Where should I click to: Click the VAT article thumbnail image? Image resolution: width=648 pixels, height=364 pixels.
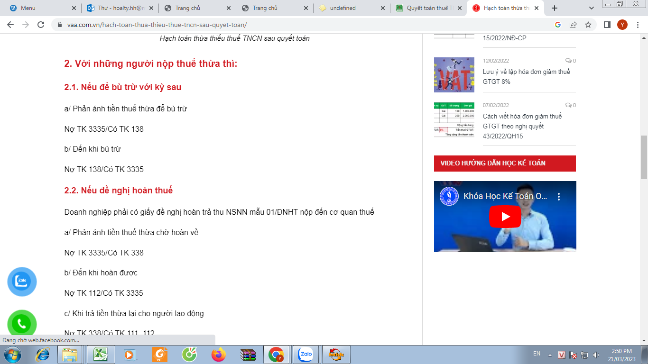click(454, 75)
